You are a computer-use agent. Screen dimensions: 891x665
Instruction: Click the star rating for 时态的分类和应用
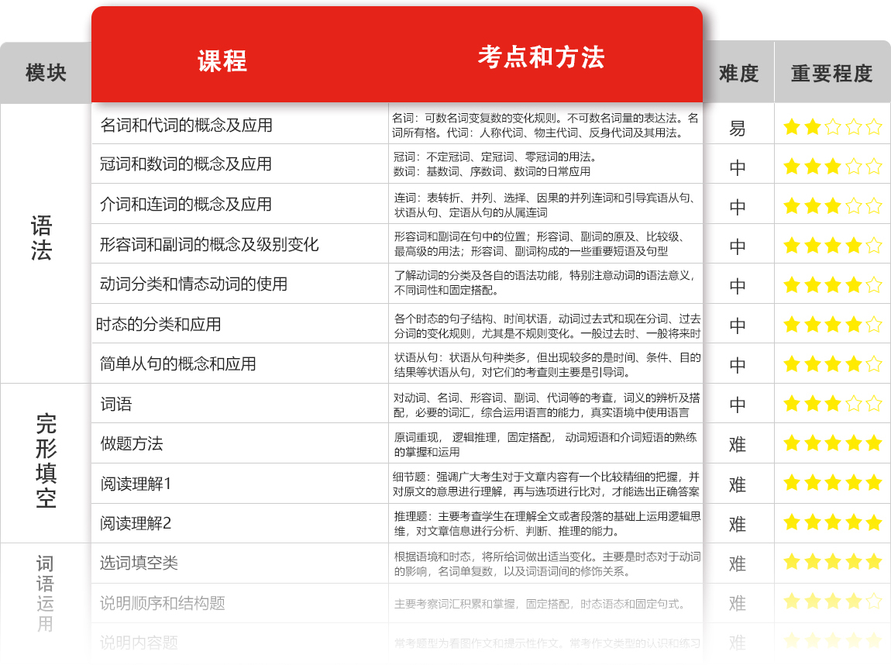pyautogui.click(x=832, y=325)
